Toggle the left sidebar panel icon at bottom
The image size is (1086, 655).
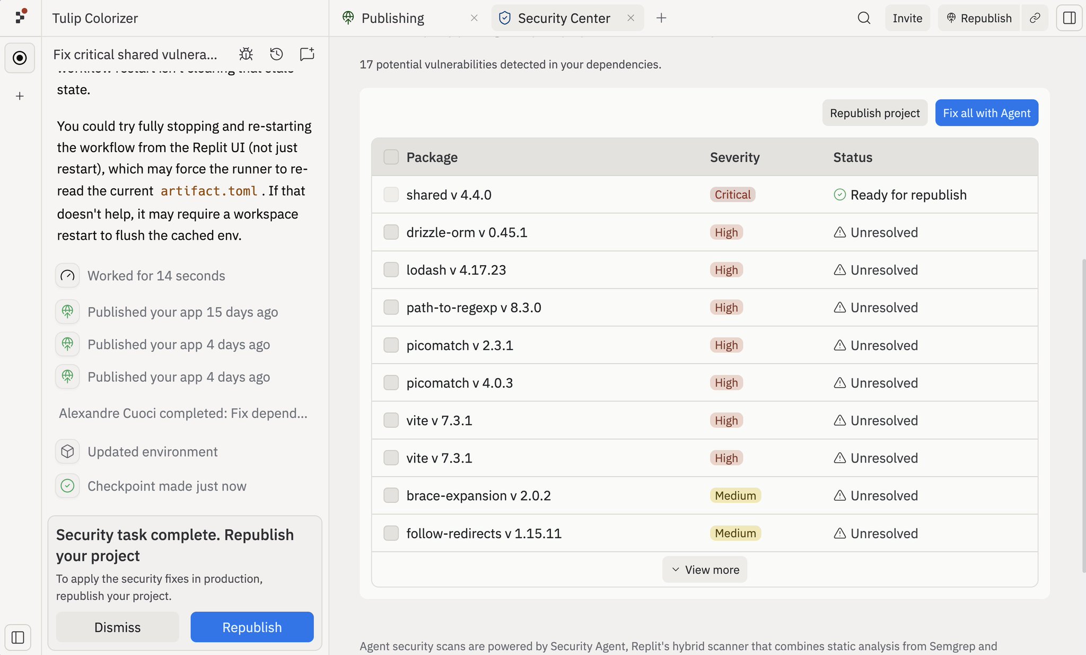pos(18,637)
